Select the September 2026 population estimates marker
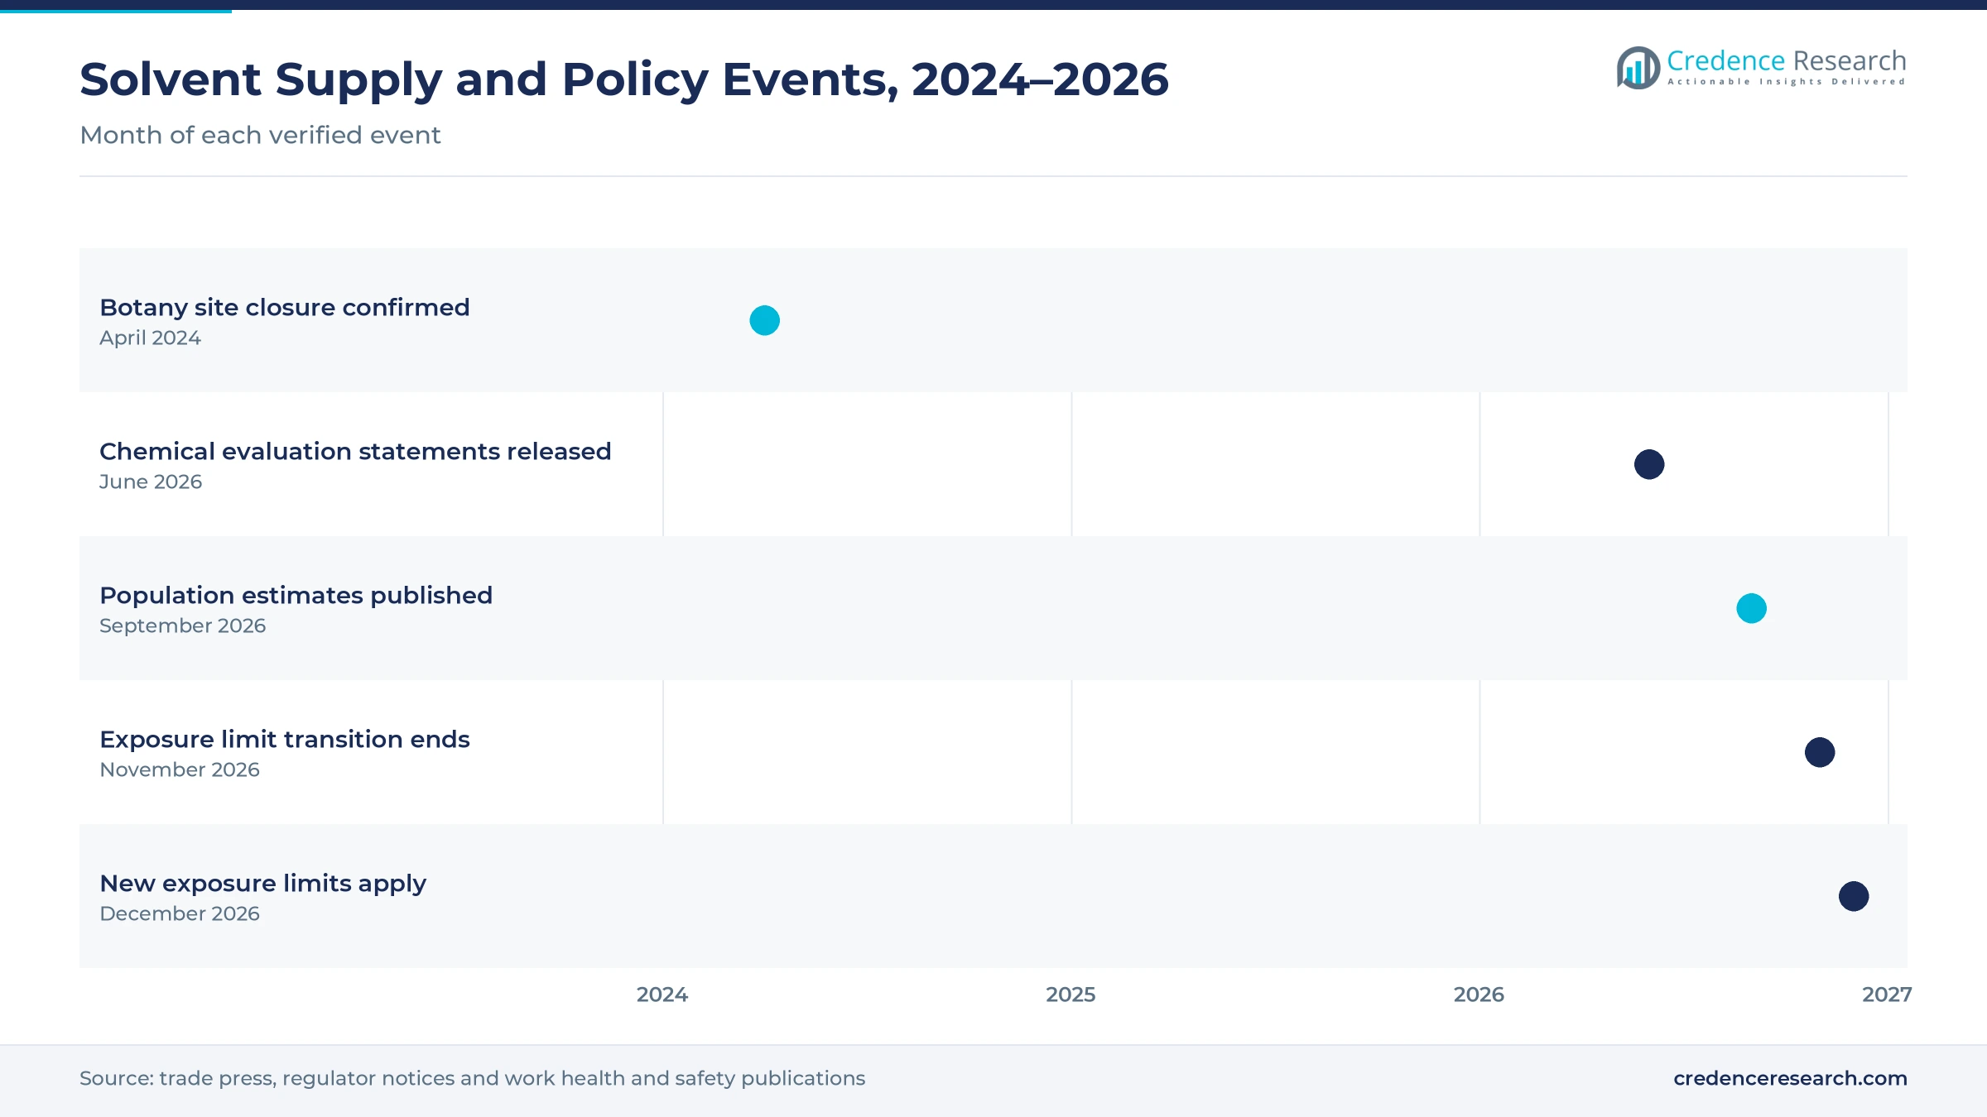Screen dimensions: 1987x1117 (1752, 608)
